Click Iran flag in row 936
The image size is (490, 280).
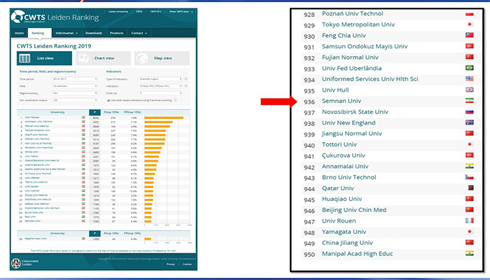tap(470, 101)
